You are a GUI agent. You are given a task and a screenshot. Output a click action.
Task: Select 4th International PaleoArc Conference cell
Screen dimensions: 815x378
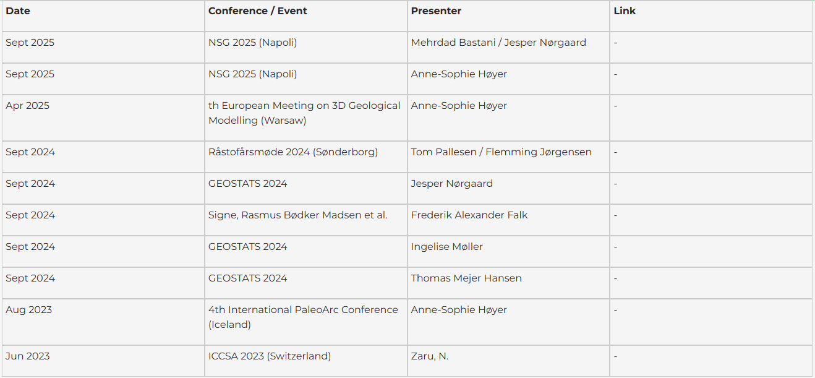coord(303,317)
